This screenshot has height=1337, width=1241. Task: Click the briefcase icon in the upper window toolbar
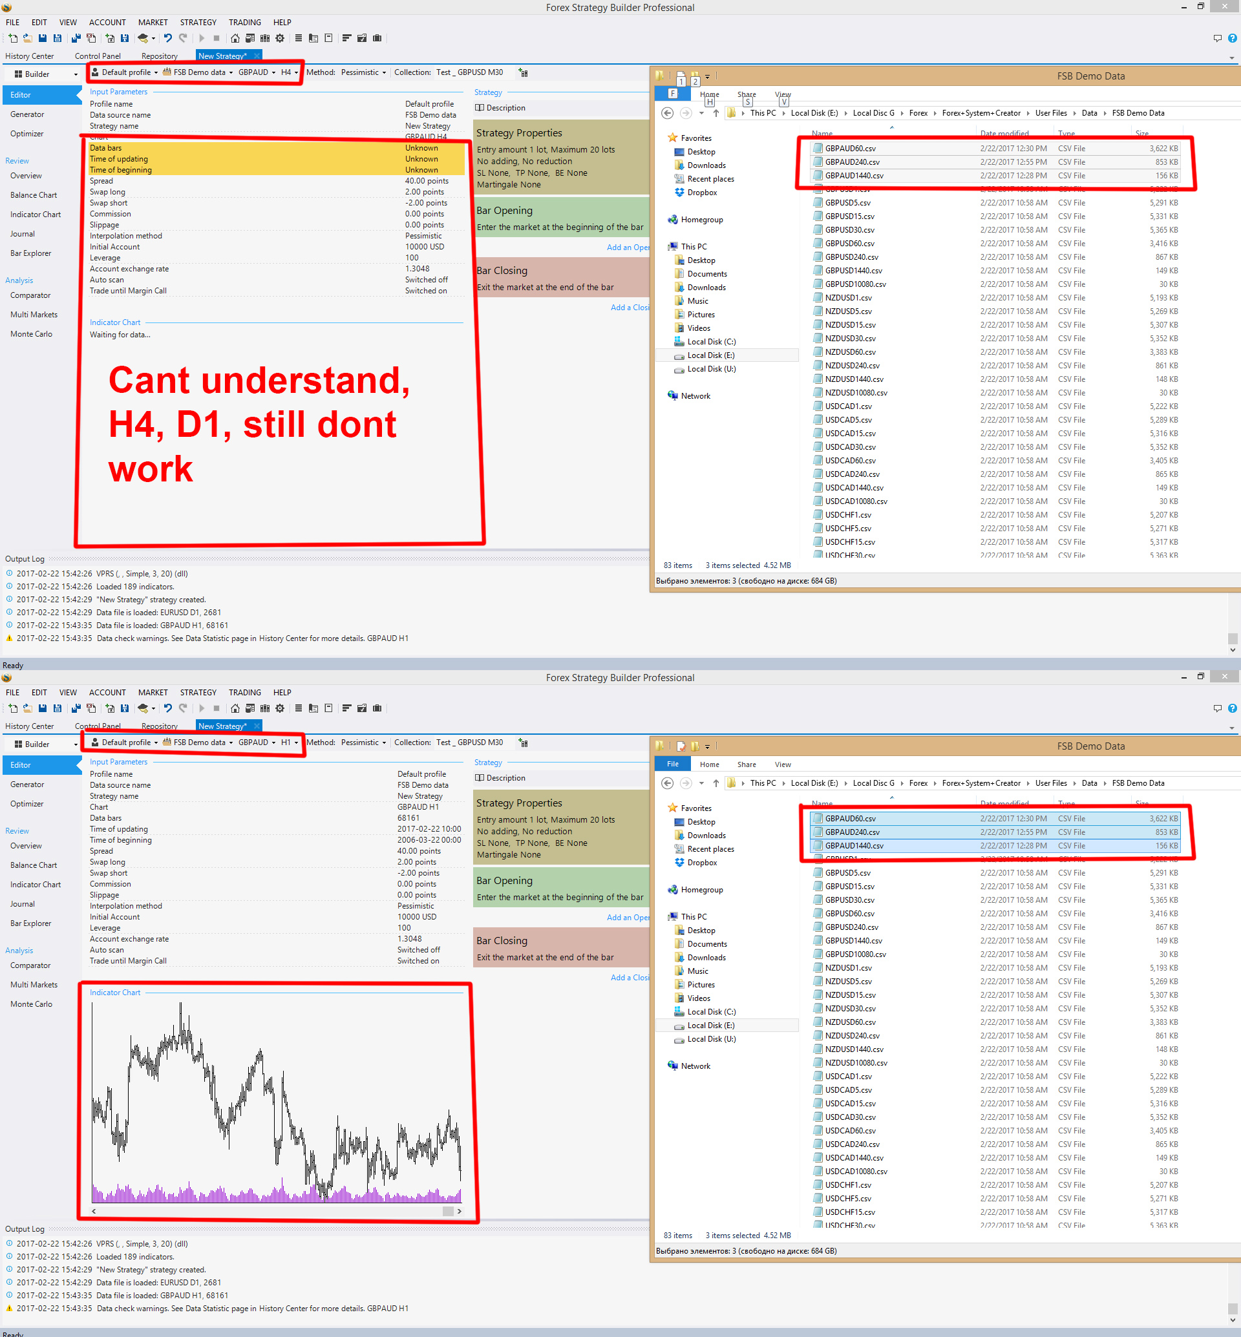pyautogui.click(x=377, y=38)
